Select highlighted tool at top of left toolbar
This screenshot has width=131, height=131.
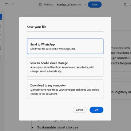(x=1, y=17)
